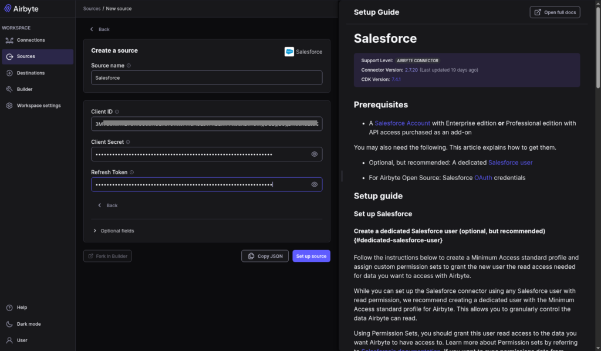Viewport: 601px width, 351px height.
Task: Reveal the Client Secret value
Action: coord(314,154)
